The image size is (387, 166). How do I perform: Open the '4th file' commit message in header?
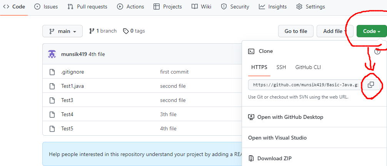click(x=97, y=54)
